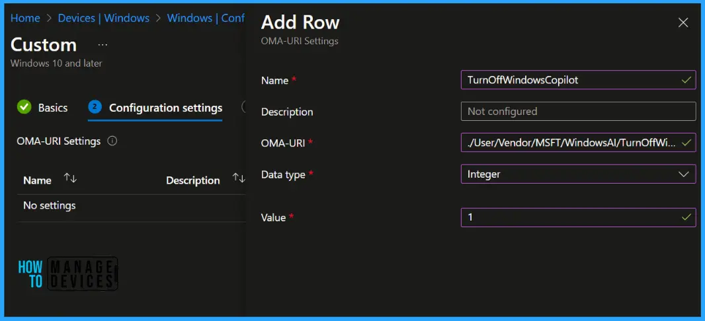Viewport: 705px width, 321px height.
Task: Open the Windows | Conf breadcrumb link
Action: 206,18
